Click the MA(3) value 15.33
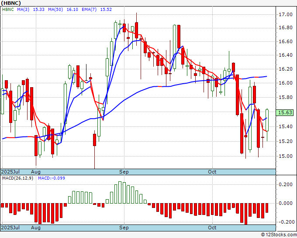The width and height of the screenshot is (297, 238). tap(38, 10)
